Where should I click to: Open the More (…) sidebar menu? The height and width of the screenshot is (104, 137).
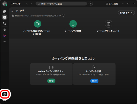tap(4, 41)
